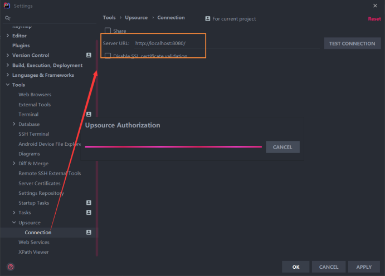The height and width of the screenshot is (276, 385).
Task: Select Remote SSH External Tools item
Action: coord(50,173)
